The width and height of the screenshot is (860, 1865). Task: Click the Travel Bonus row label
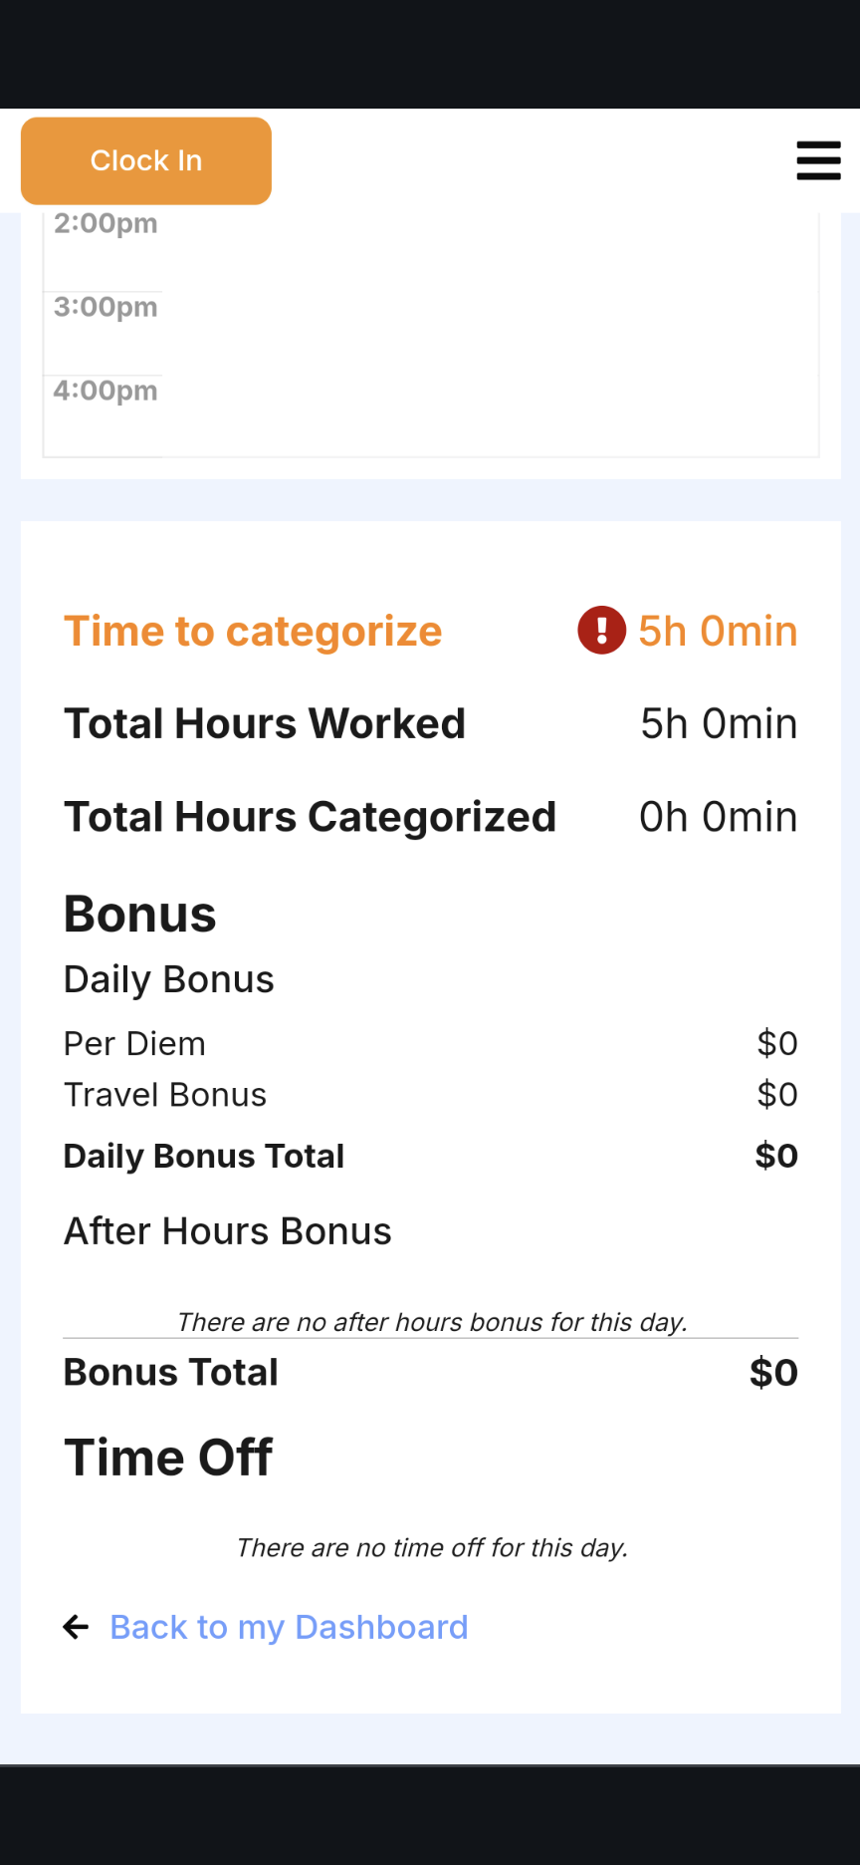165,1095
